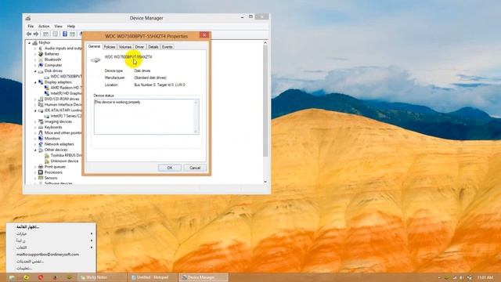
Task: Expand the Human Interface Devices node
Action: point(35,104)
